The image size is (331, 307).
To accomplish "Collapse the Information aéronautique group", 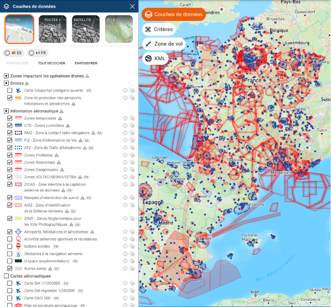I will click(6, 111).
